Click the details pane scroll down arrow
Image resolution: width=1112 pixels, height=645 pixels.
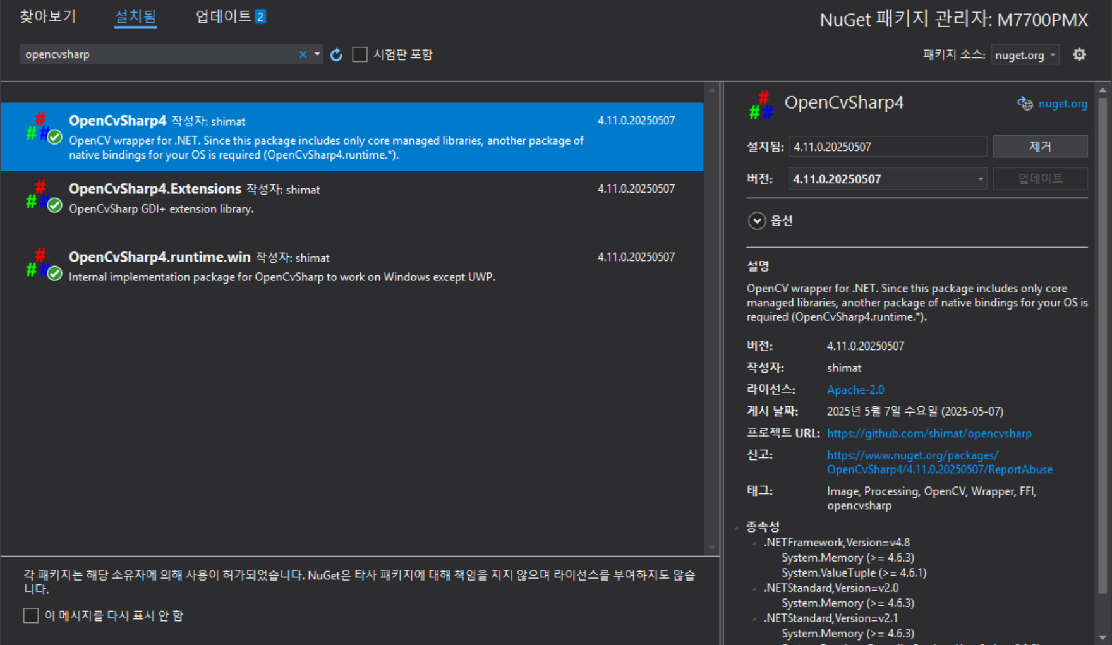1103,637
